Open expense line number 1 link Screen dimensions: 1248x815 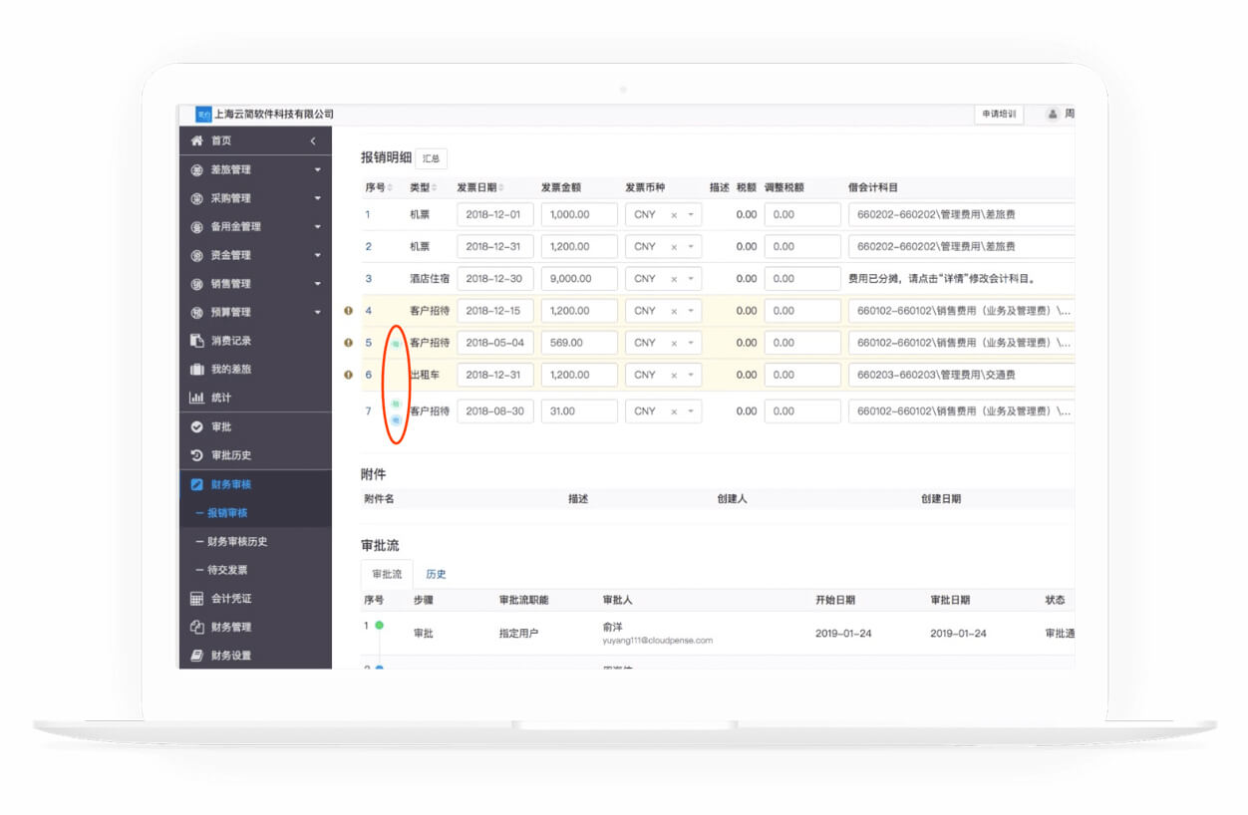(x=368, y=214)
